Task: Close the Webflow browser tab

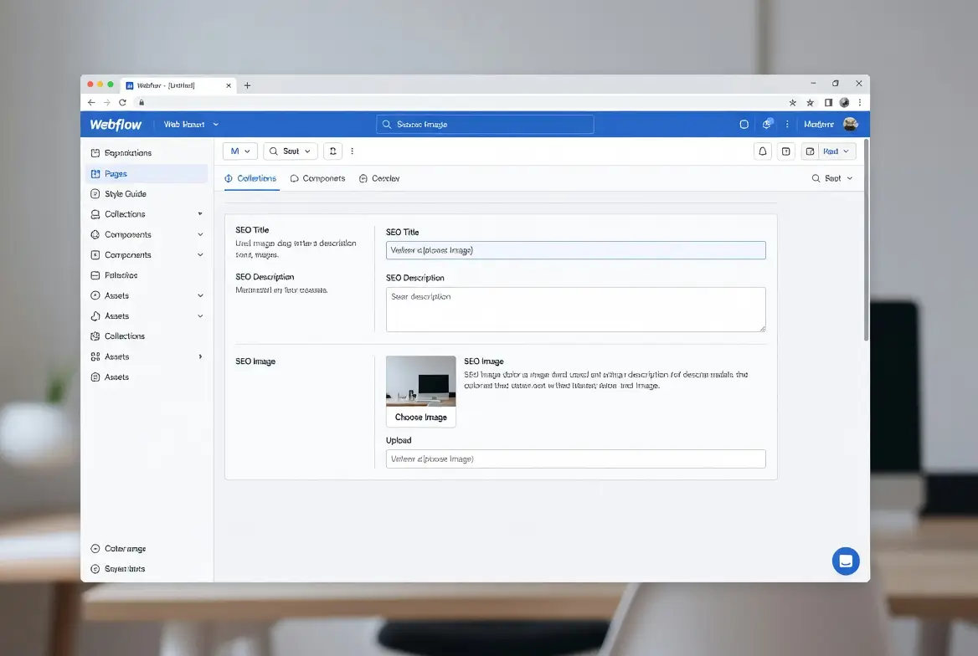Action: click(x=229, y=85)
